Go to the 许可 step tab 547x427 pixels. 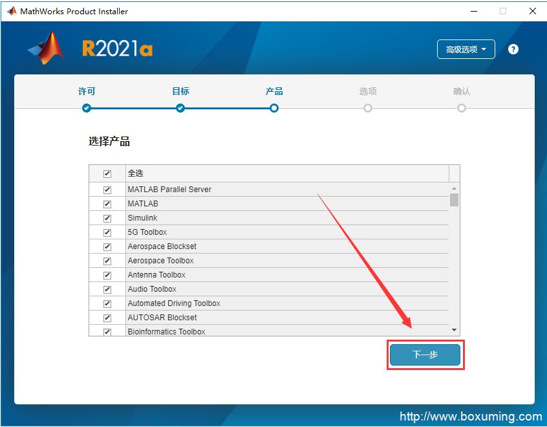click(x=87, y=91)
